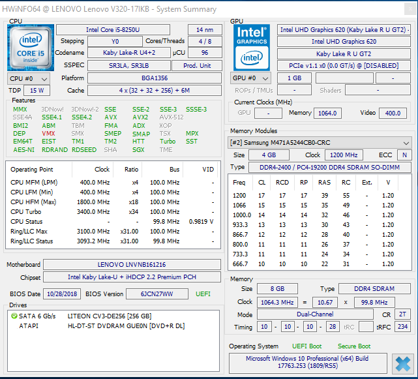The height and width of the screenshot is (379, 418).
Task: Click the PCIe v1.1 x0 DISABLED field
Action: (x=344, y=65)
